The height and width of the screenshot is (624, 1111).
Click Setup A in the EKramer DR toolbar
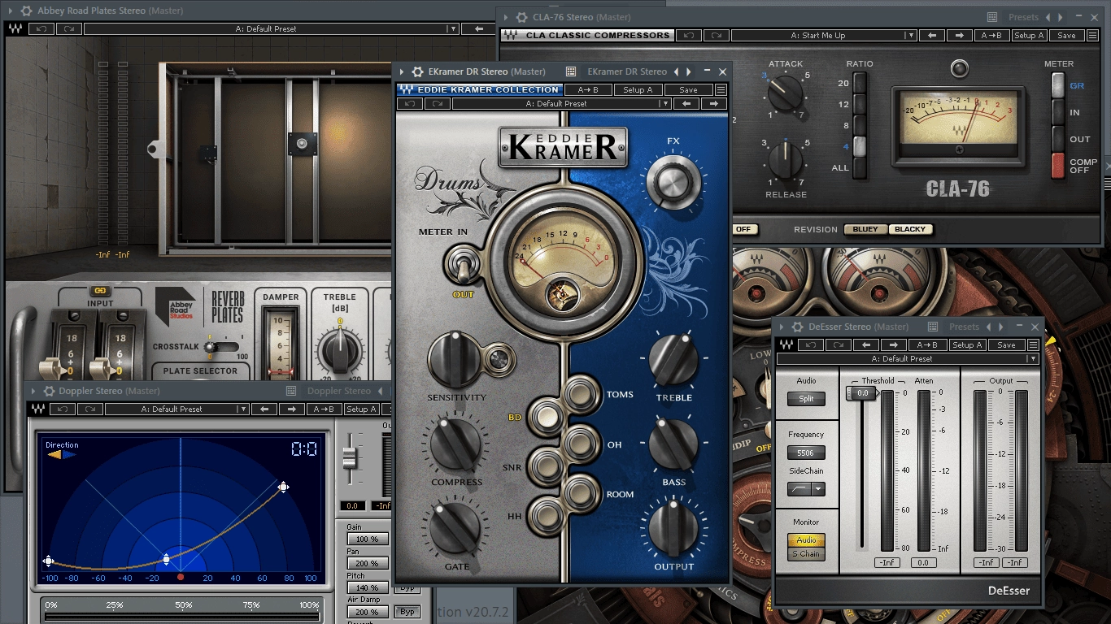(638, 89)
